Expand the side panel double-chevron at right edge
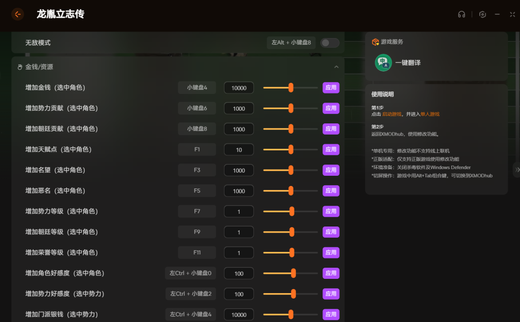Image resolution: width=520 pixels, height=322 pixels. pos(517,170)
